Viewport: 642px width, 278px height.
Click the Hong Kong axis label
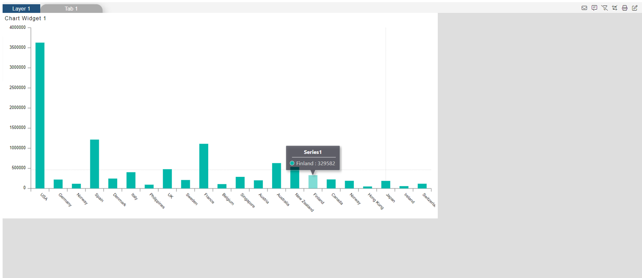pyautogui.click(x=376, y=201)
